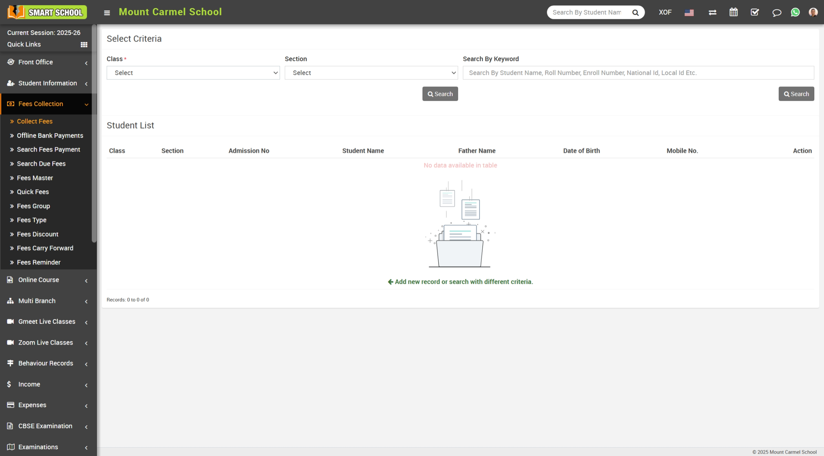Screen dimensions: 824x456
Task: Click the header student search field
Action: 588,13
